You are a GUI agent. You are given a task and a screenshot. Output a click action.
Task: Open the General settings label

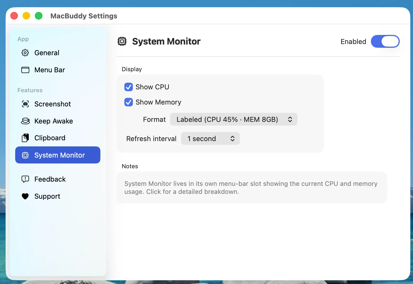[47, 53]
